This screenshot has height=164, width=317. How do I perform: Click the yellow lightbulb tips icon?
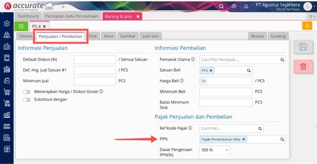coord(307,26)
